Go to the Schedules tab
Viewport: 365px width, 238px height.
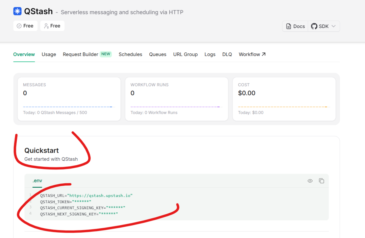(x=130, y=54)
